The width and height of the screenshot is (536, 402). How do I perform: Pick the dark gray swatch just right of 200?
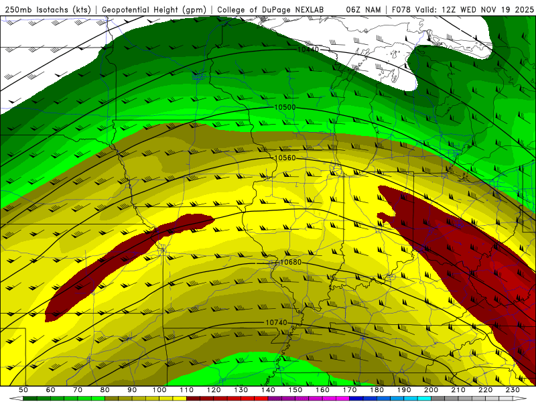point(438,398)
